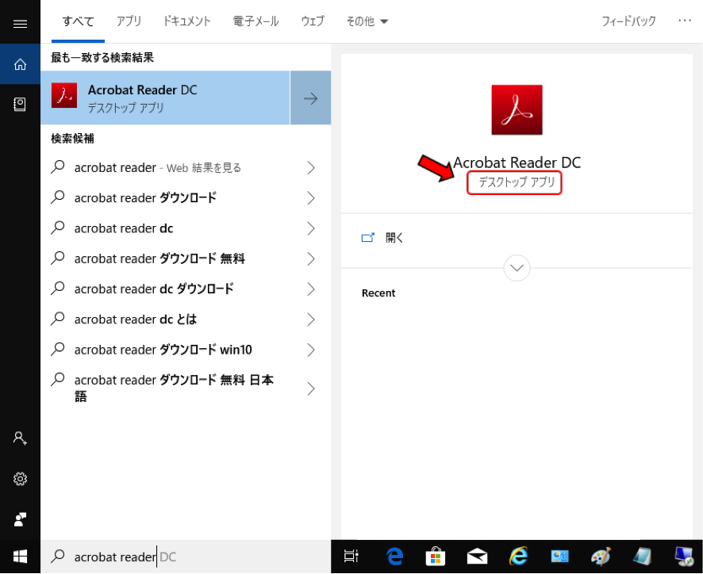Open Settings gear in the sidebar
The image size is (703, 574).
point(20,479)
